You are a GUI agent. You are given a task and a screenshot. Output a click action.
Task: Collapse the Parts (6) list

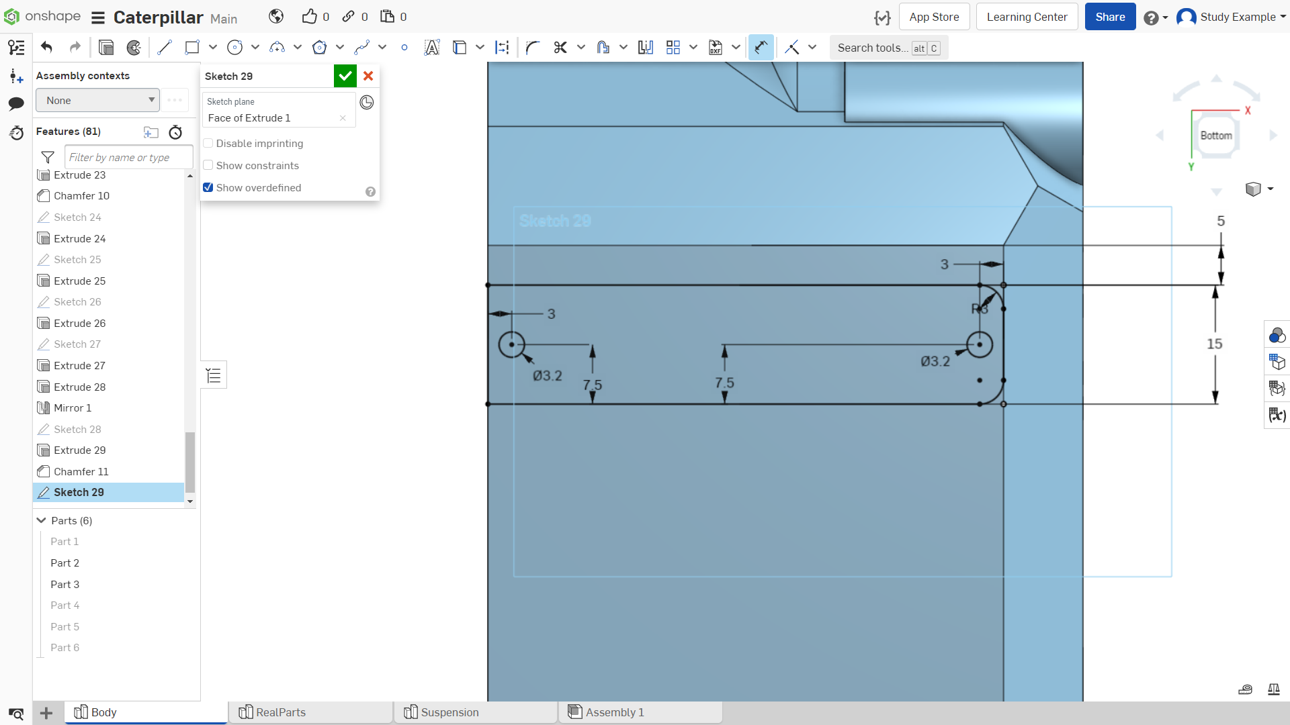tap(42, 520)
